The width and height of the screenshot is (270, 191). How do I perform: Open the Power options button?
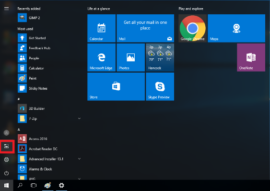point(6,173)
